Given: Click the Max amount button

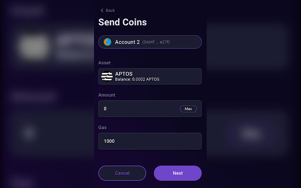Looking at the screenshot, I should pyautogui.click(x=188, y=109).
